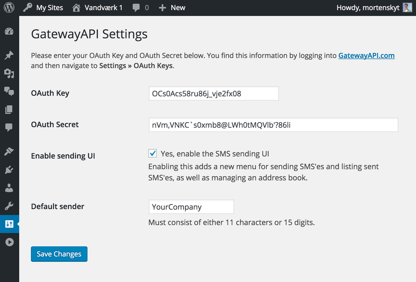Open Appearance using the brush icon
The width and height of the screenshot is (416, 282).
point(9,151)
